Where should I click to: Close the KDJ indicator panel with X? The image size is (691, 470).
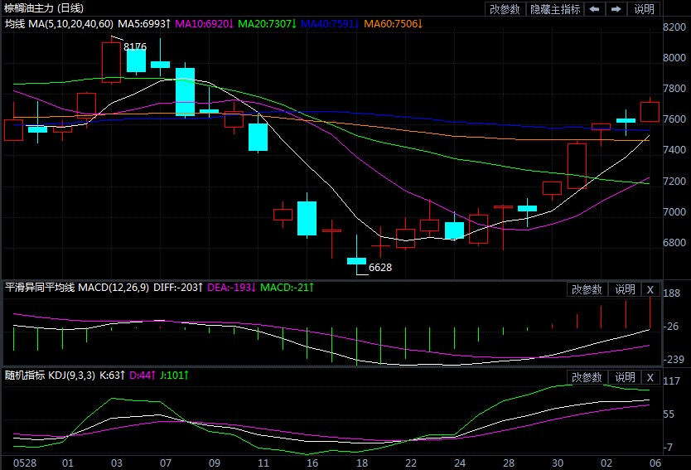pos(650,378)
